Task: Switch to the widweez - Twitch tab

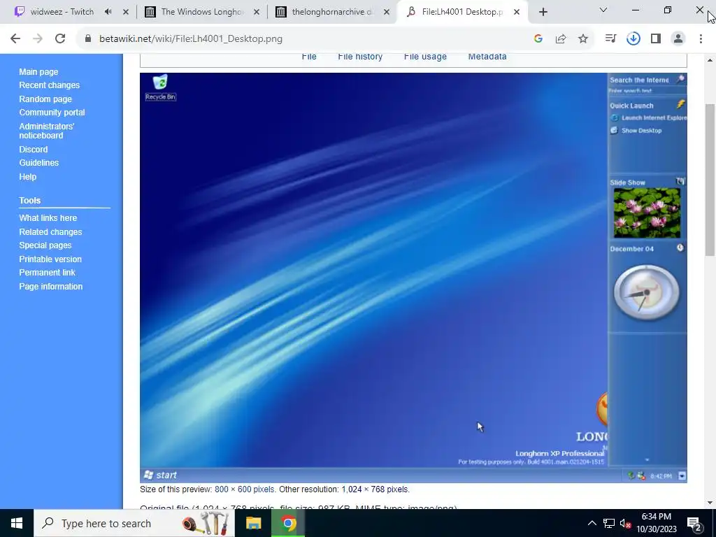Action: [62, 12]
